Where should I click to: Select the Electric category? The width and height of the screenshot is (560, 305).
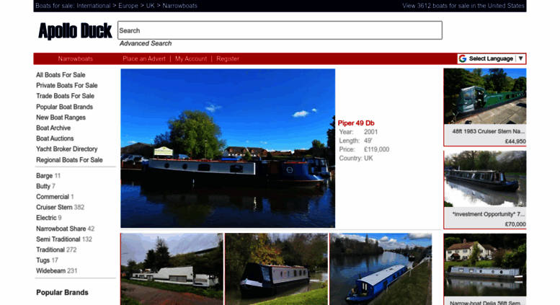[46, 218]
